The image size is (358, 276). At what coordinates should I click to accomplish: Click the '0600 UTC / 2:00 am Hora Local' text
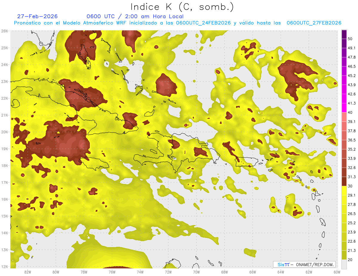tap(135, 16)
